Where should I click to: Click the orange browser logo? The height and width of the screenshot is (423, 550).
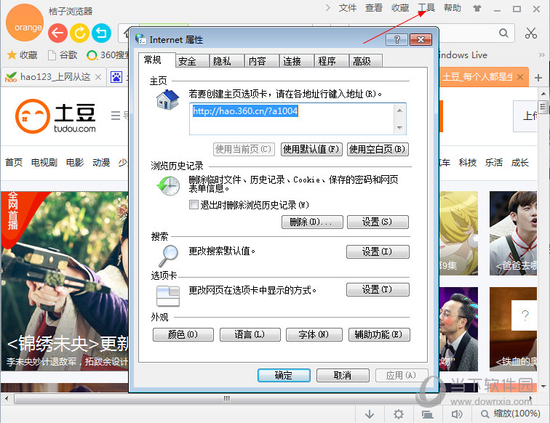point(25,23)
